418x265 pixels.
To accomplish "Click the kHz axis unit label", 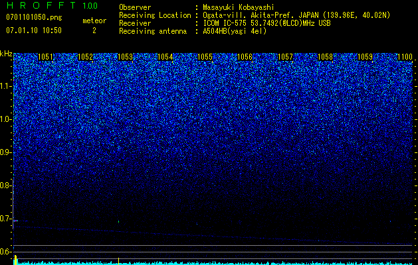I will tap(6, 54).
